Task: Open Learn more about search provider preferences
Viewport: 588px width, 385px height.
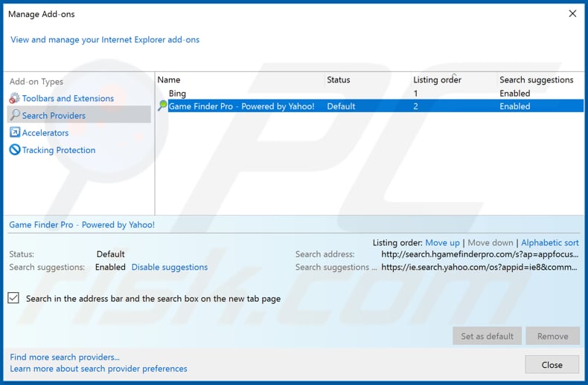Action: [98, 369]
